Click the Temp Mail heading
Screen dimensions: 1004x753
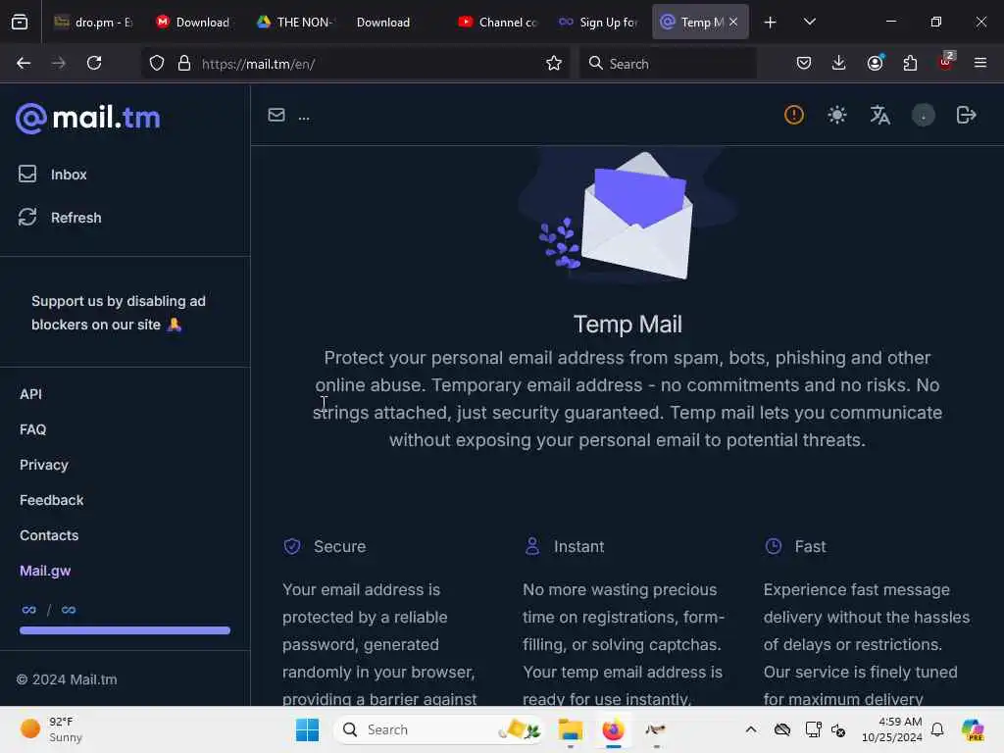627,324
